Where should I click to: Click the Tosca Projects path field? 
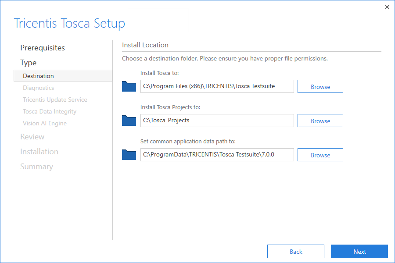(217, 121)
